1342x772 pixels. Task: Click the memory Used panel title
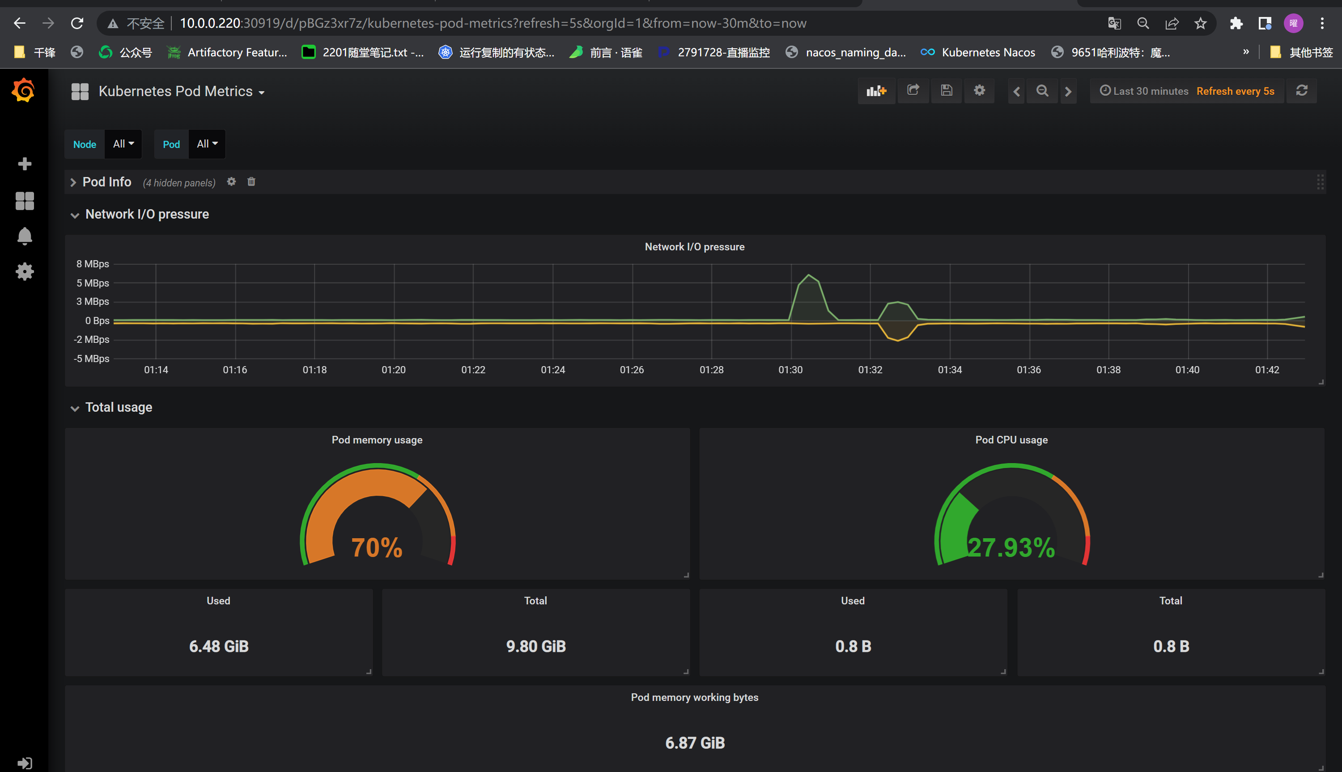pyautogui.click(x=218, y=600)
